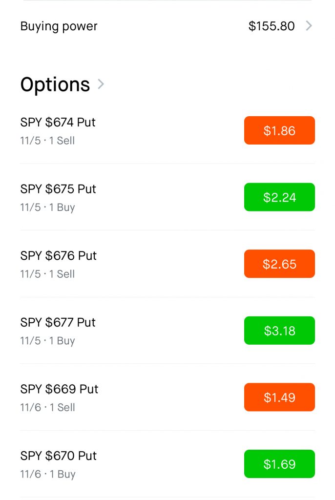The height and width of the screenshot is (500, 335).
Task: Tap the 11/6 · 1 Buy subtitle
Action: click(x=47, y=474)
